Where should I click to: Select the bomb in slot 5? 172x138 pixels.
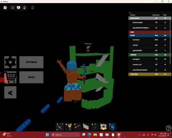coord(95,127)
